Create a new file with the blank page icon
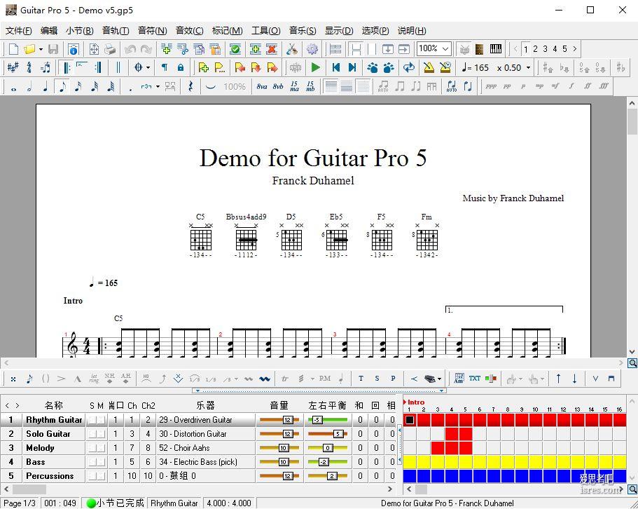Viewport: 638px width, 509px height. pyautogui.click(x=13, y=49)
